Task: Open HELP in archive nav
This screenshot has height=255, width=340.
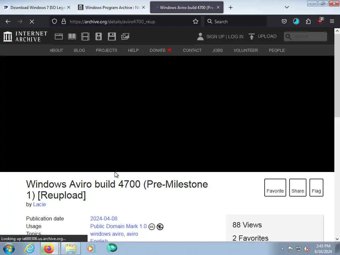Action: (133, 50)
